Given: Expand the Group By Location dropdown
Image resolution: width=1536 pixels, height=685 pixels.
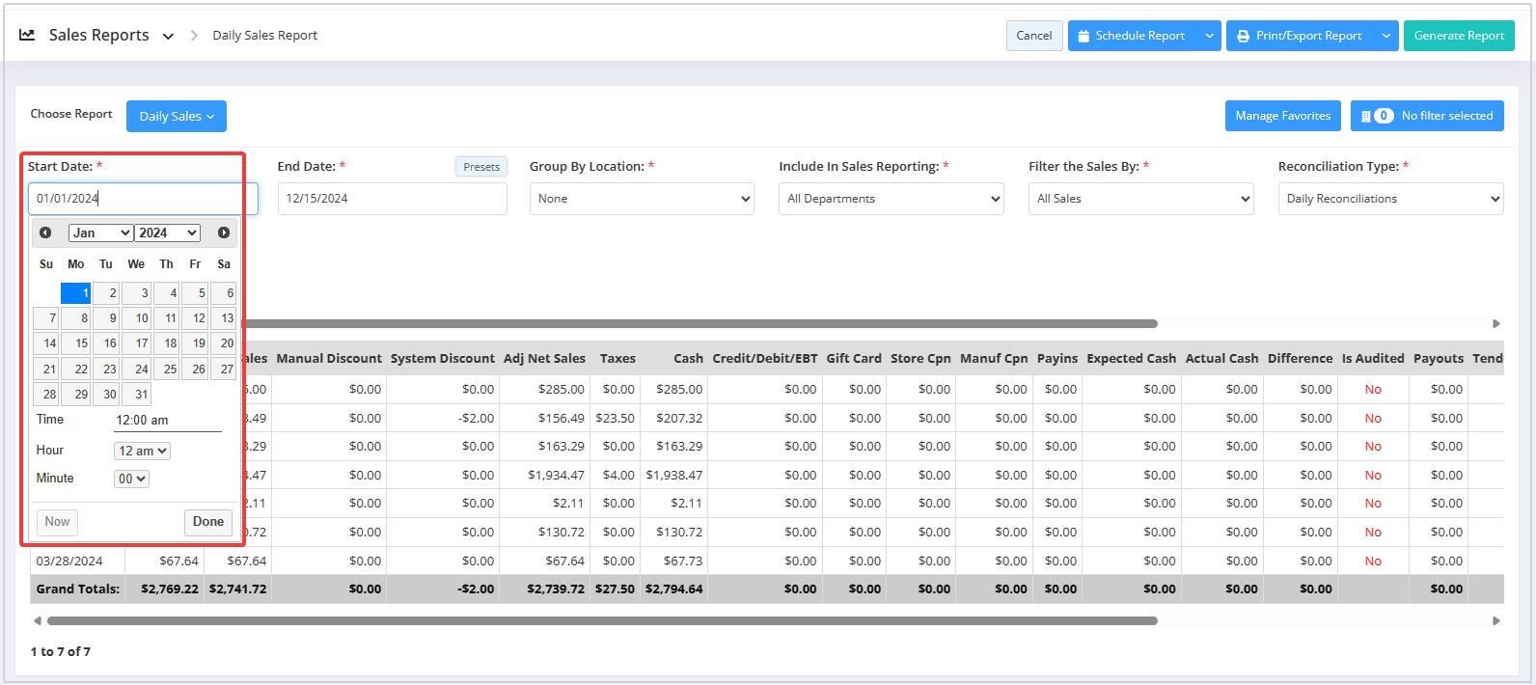Looking at the screenshot, I should 642,199.
